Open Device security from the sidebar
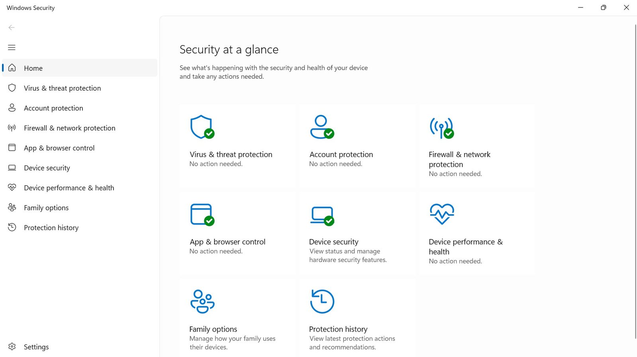 80,168
